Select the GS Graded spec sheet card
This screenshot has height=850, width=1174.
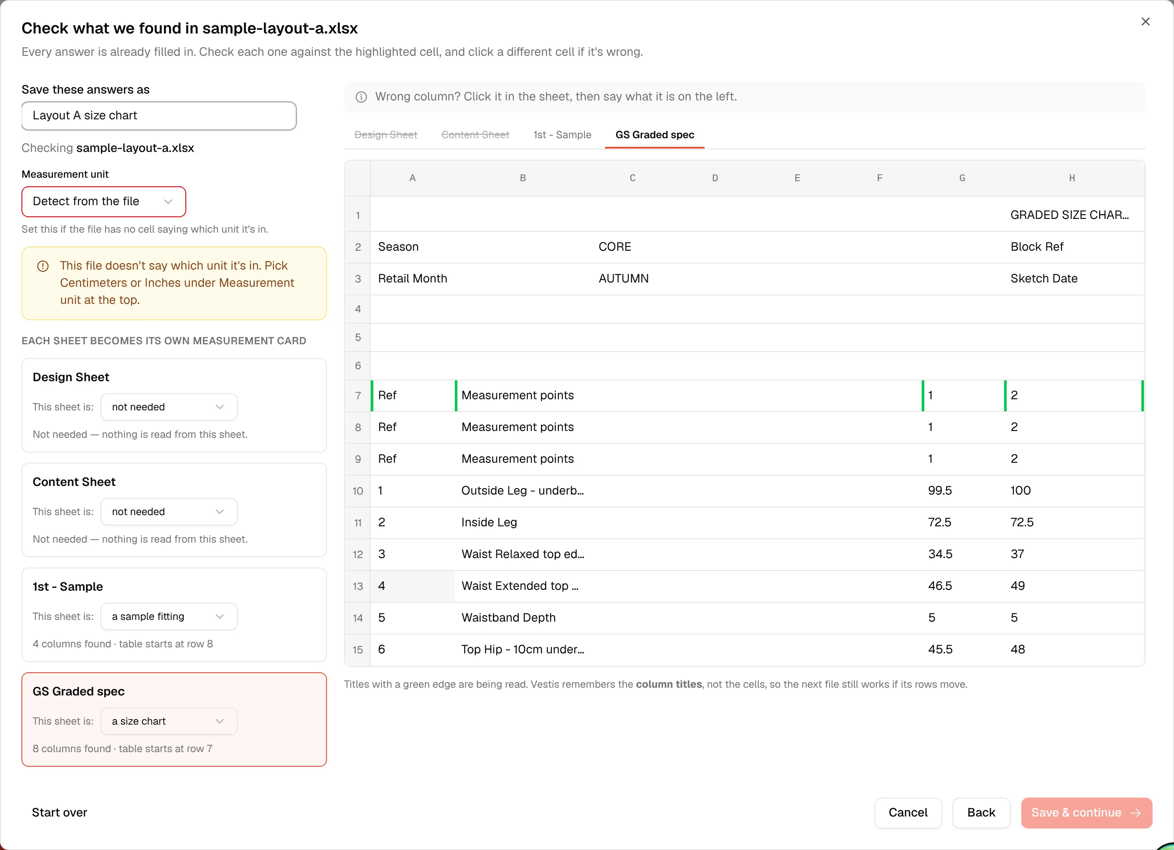[x=174, y=719]
